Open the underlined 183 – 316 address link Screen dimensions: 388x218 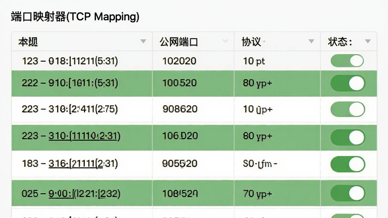pos(83,163)
